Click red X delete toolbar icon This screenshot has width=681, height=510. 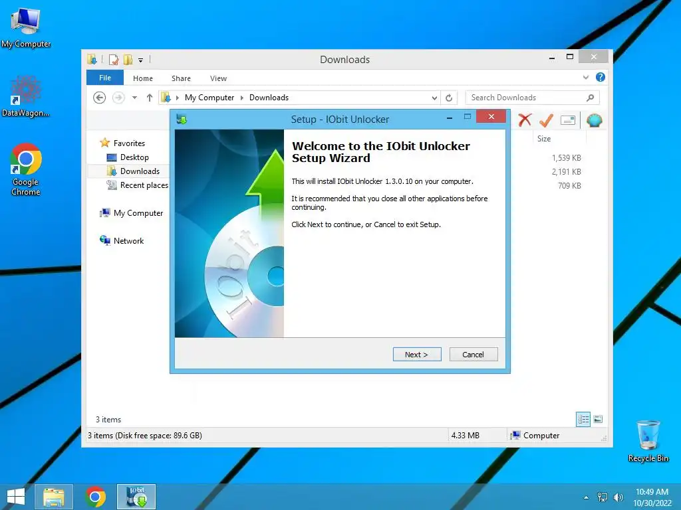(525, 120)
